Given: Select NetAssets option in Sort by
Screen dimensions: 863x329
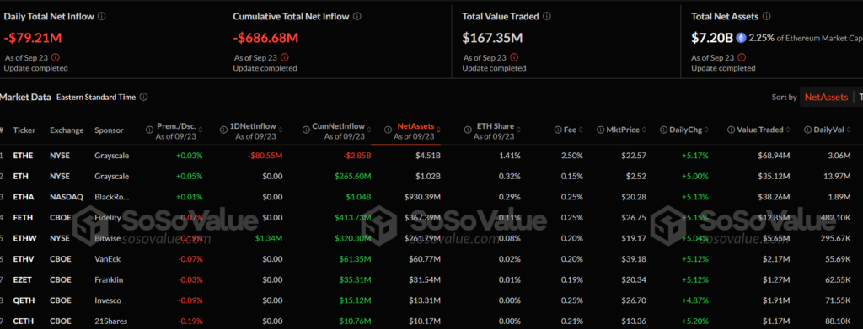Looking at the screenshot, I should point(826,98).
